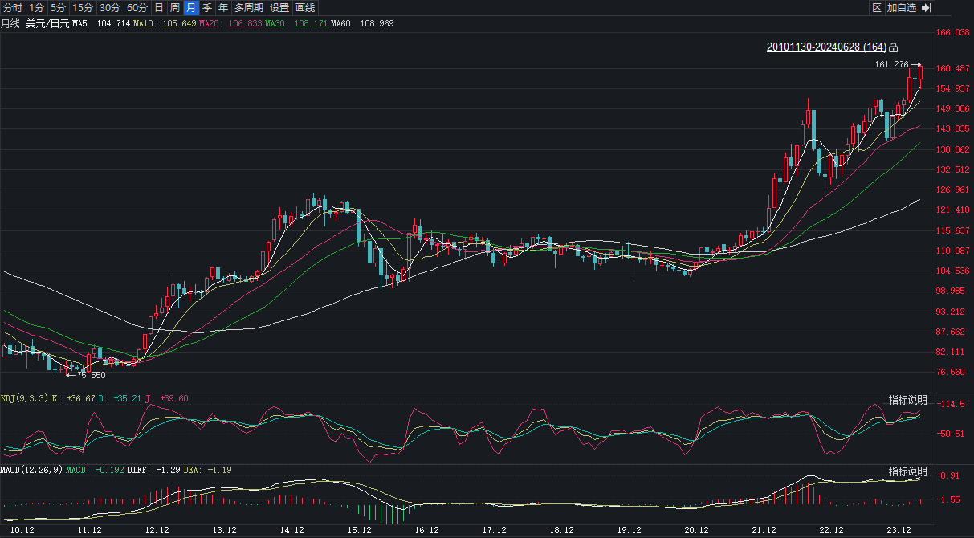Image resolution: width=974 pixels, height=538 pixels.
Task: Select the 60分 period tab
Action: pos(137,8)
